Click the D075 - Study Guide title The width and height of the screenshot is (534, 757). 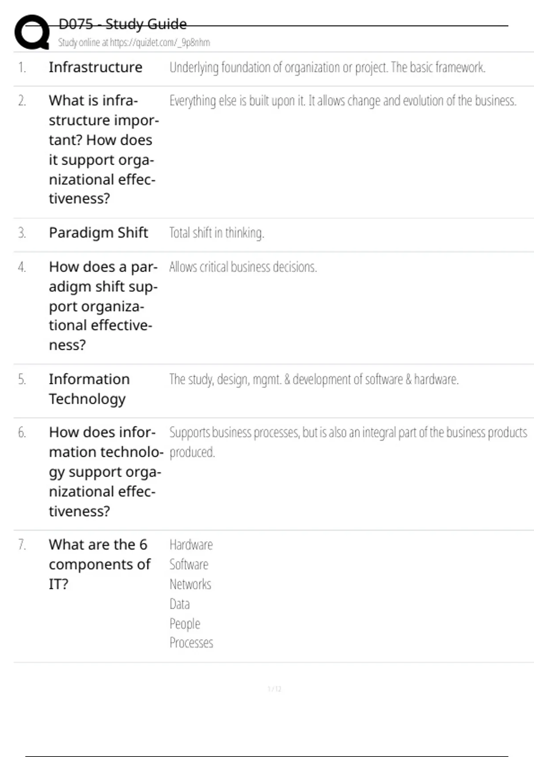click(123, 24)
